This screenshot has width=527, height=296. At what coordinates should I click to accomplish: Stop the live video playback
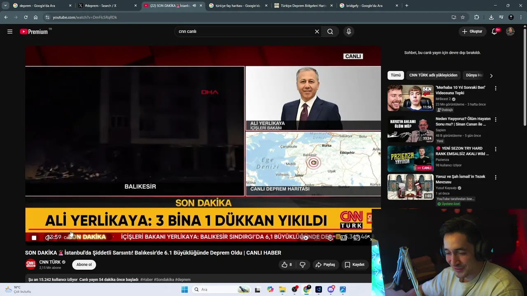(x=34, y=238)
